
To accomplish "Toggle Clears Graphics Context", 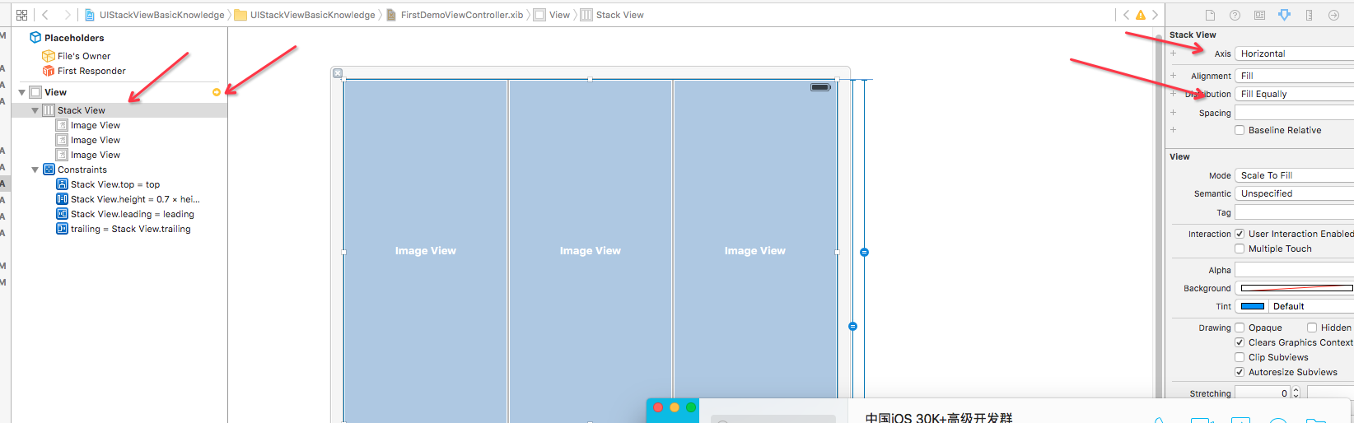I will coord(1240,342).
